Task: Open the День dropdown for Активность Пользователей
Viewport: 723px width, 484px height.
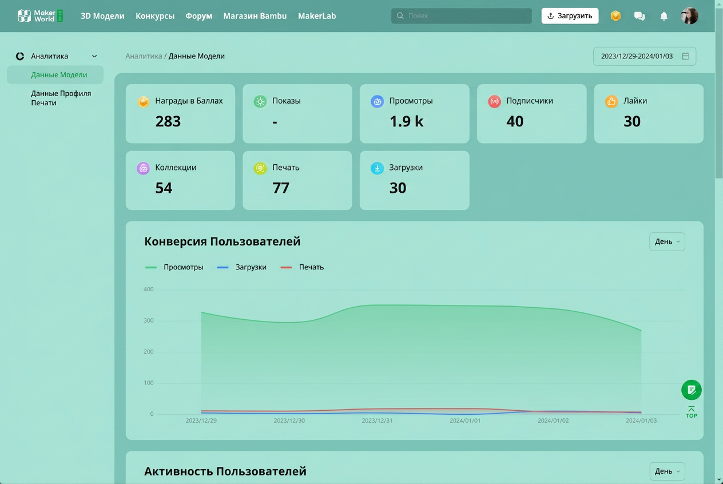Action: [667, 471]
